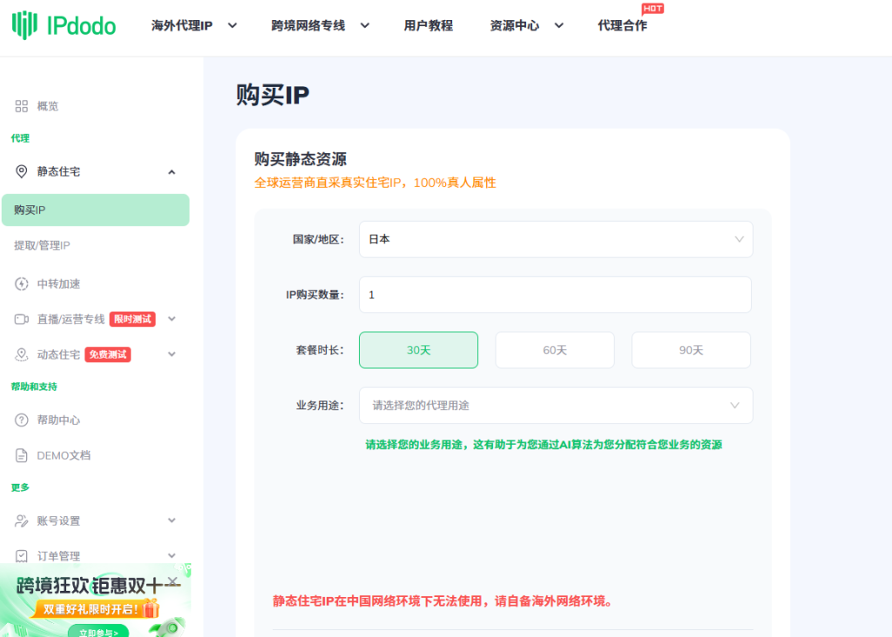Select the 60天 package duration

(x=555, y=350)
